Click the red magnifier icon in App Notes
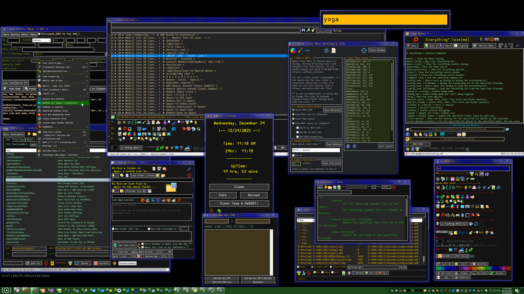Screen dimensions: 524x294 click(x=416, y=40)
